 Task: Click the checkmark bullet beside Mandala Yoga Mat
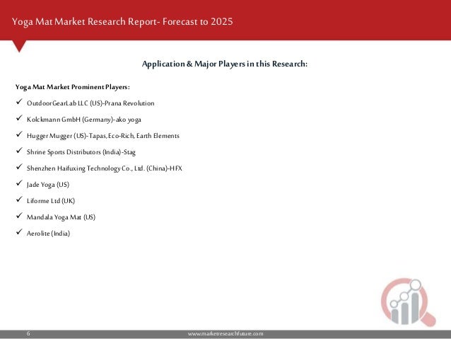pos(19,215)
